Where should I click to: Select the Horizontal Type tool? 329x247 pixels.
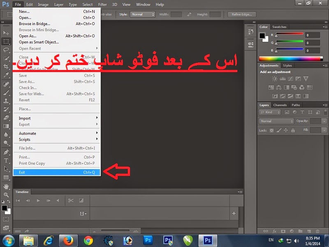(x=6, y=161)
